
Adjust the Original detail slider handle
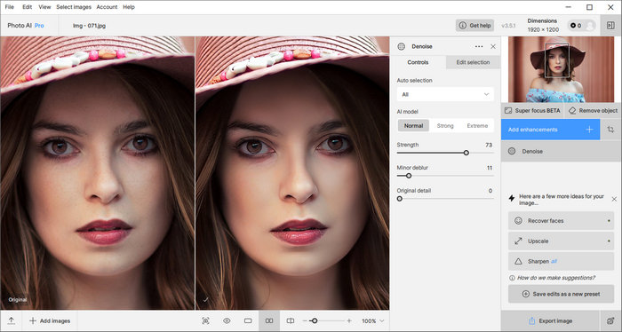click(x=400, y=199)
